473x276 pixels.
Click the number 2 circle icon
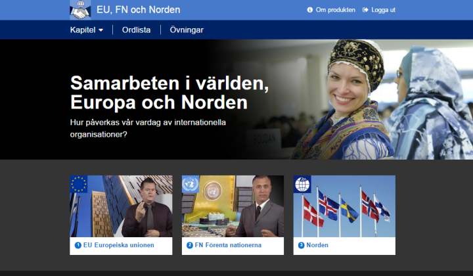190,245
